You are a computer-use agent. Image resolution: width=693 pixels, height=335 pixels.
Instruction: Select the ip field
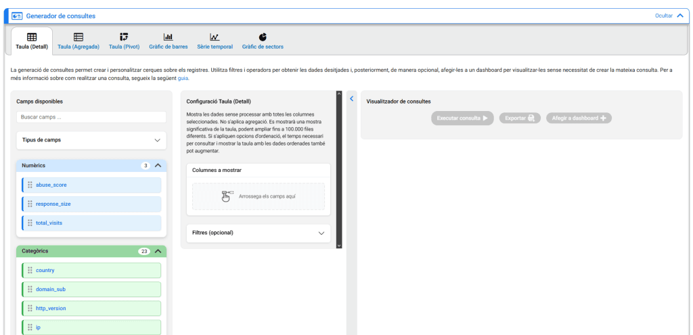point(91,328)
